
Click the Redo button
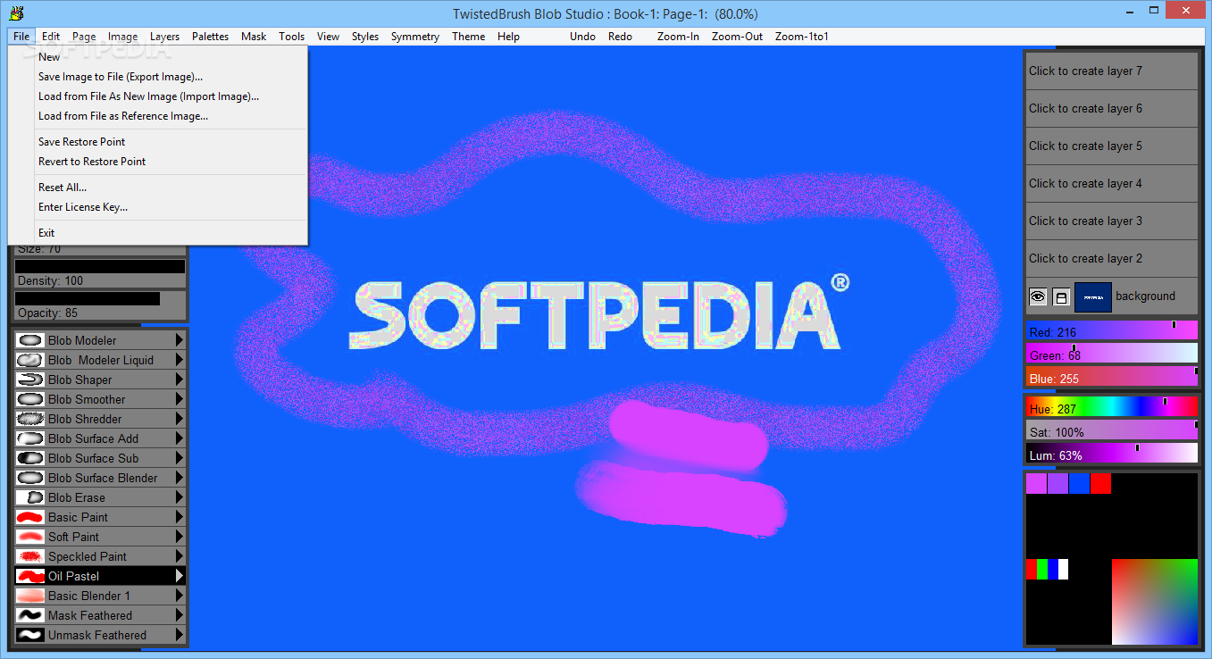[620, 37]
